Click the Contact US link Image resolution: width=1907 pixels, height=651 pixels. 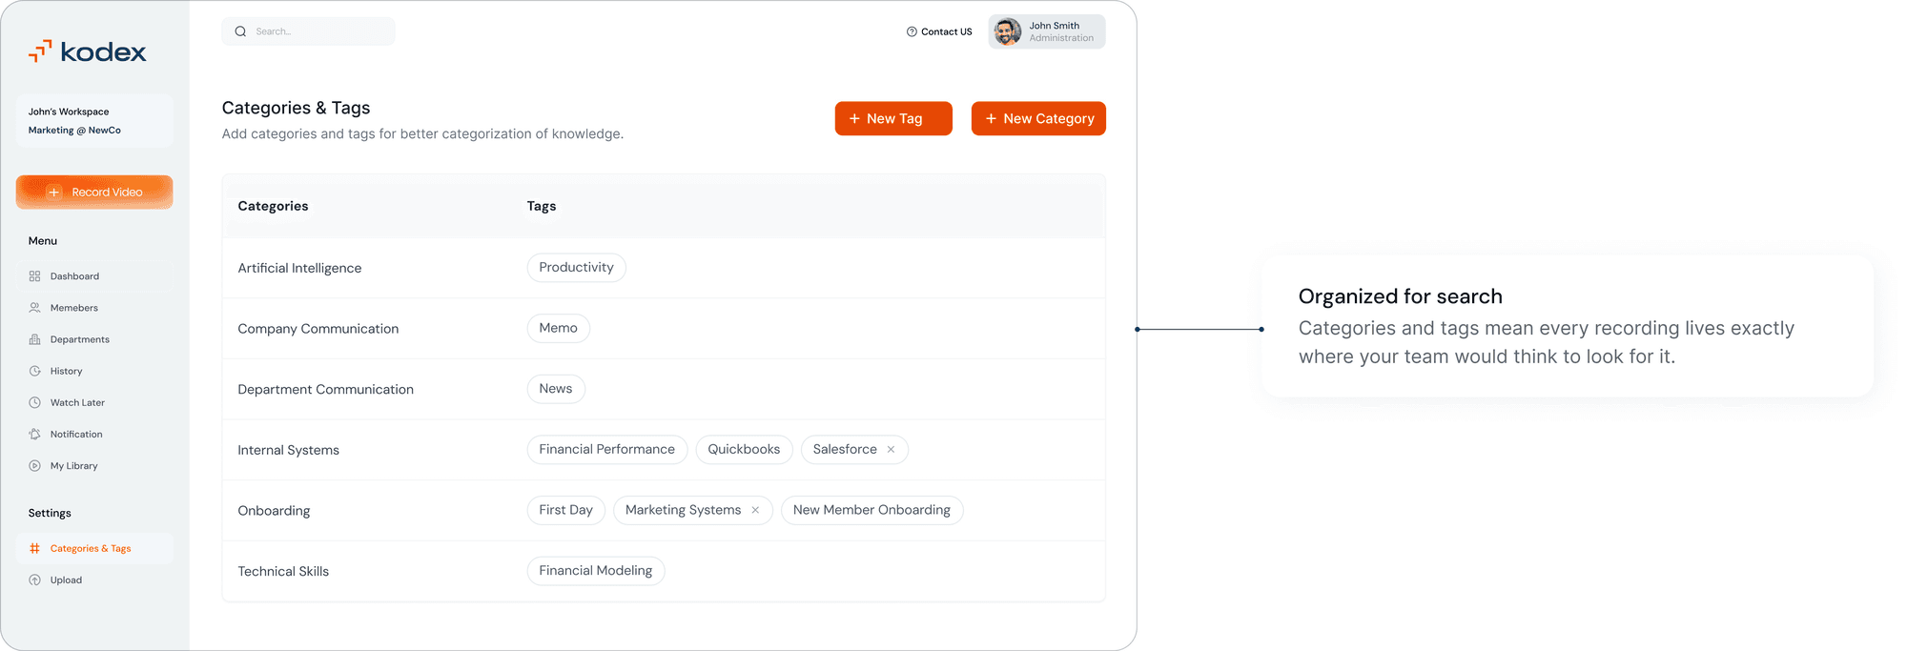coord(939,31)
